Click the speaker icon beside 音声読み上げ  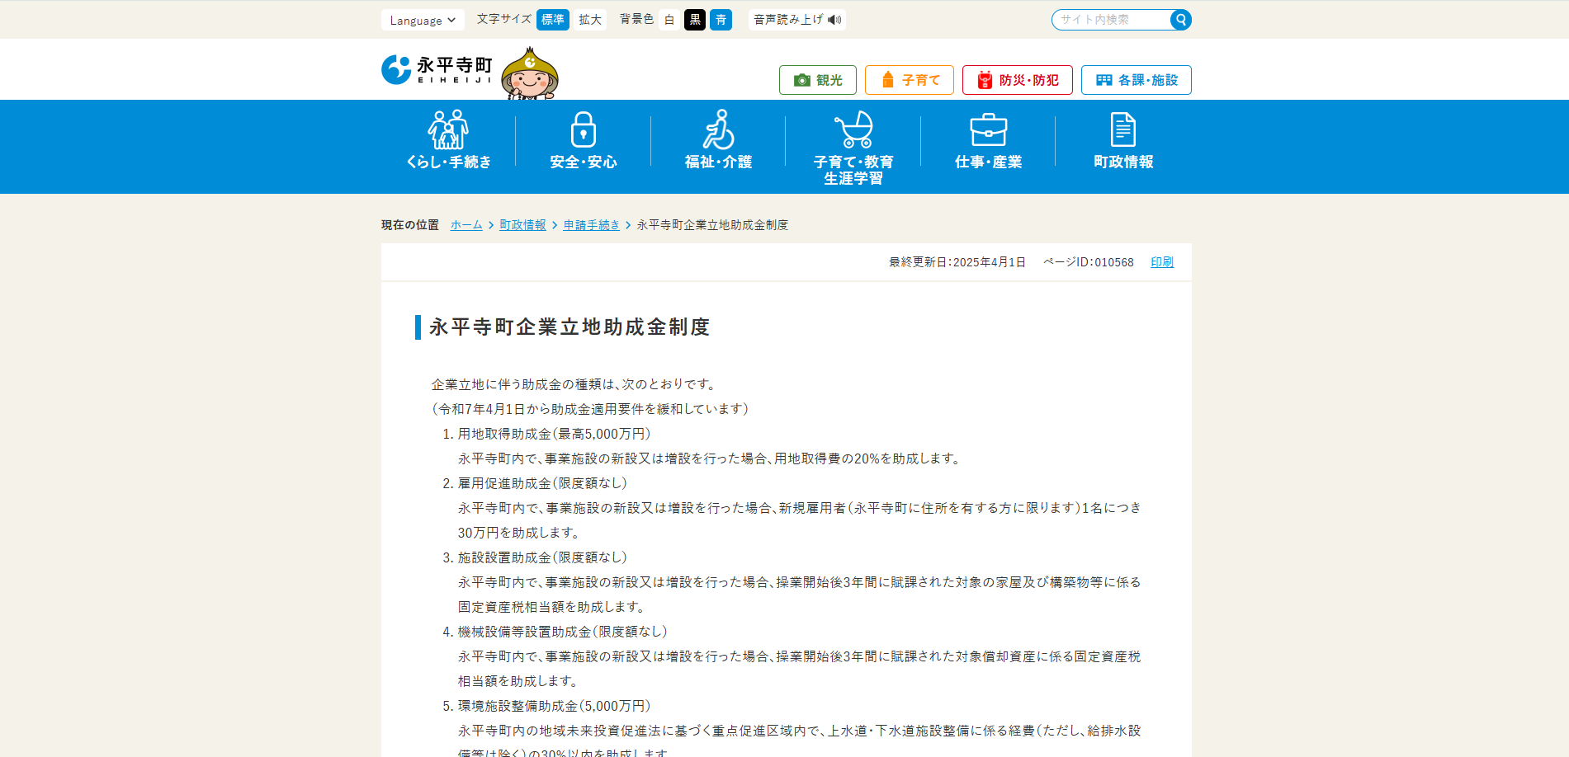pos(835,20)
